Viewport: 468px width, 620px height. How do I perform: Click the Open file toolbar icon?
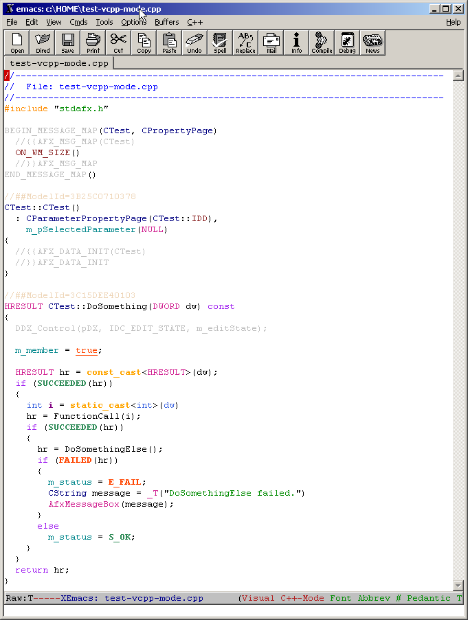[17, 43]
